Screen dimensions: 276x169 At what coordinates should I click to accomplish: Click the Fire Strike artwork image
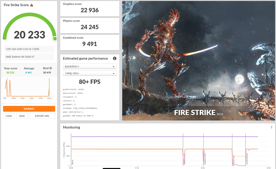[x=199, y=61]
